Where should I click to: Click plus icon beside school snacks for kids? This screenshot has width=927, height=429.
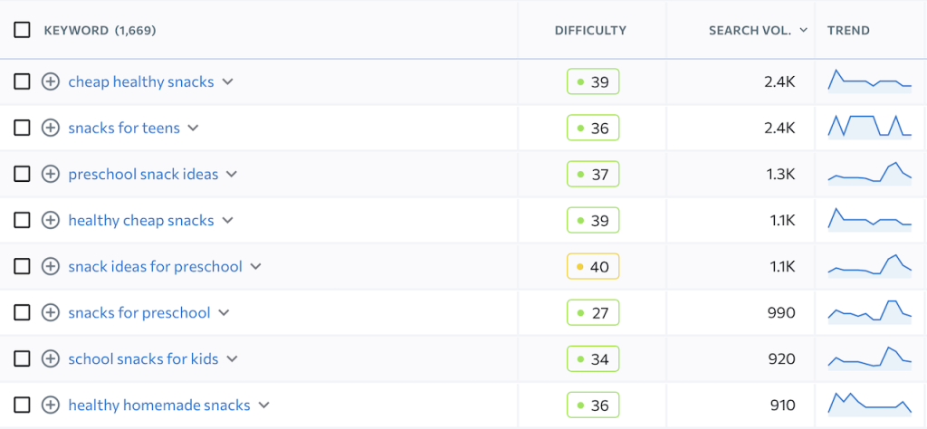point(51,358)
